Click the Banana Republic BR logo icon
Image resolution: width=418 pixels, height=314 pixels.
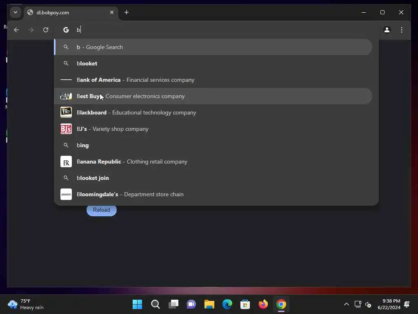point(66,161)
